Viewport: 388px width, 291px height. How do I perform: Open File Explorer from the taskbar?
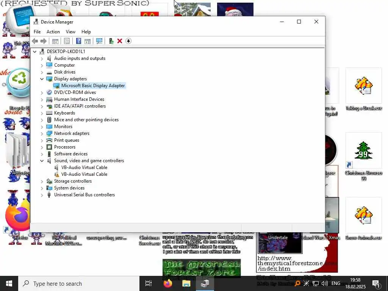(x=186, y=283)
